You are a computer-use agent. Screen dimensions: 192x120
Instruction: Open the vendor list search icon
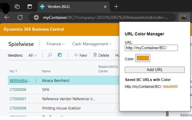[x=50, y=55]
